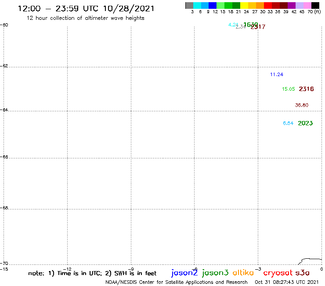325x286 pixels.
Task: Click the -62 latitude axis label
Action: (x=4, y=66)
